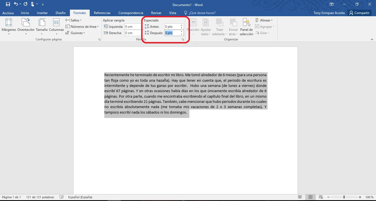The height and width of the screenshot is (201, 376).
Task: Click the Compartir button
Action: coord(359,13)
